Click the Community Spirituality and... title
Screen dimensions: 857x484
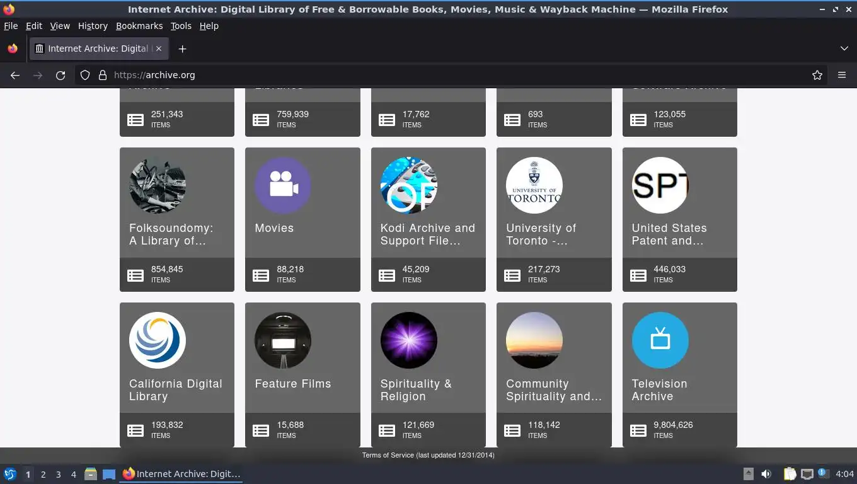pyautogui.click(x=554, y=390)
